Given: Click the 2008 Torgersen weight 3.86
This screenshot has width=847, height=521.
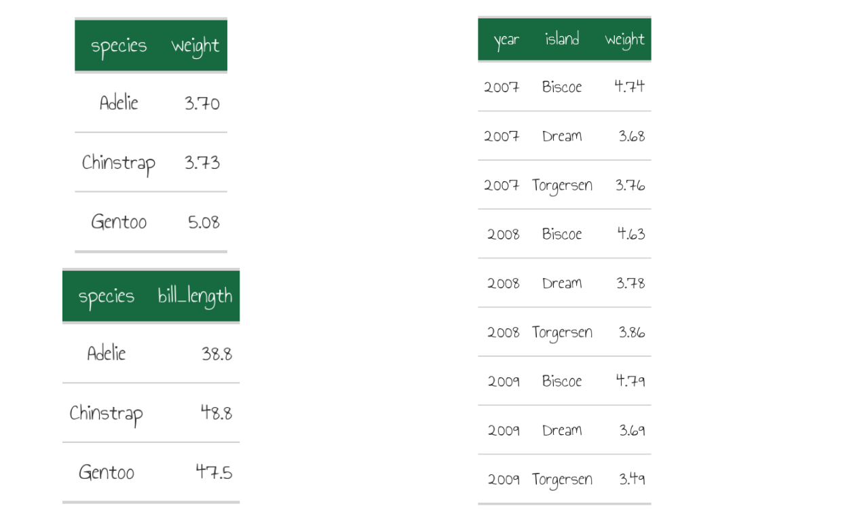Looking at the screenshot, I should click(x=632, y=332).
